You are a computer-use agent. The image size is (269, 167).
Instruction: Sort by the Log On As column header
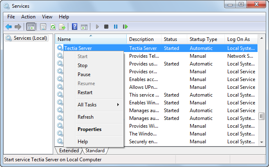coord(241,39)
